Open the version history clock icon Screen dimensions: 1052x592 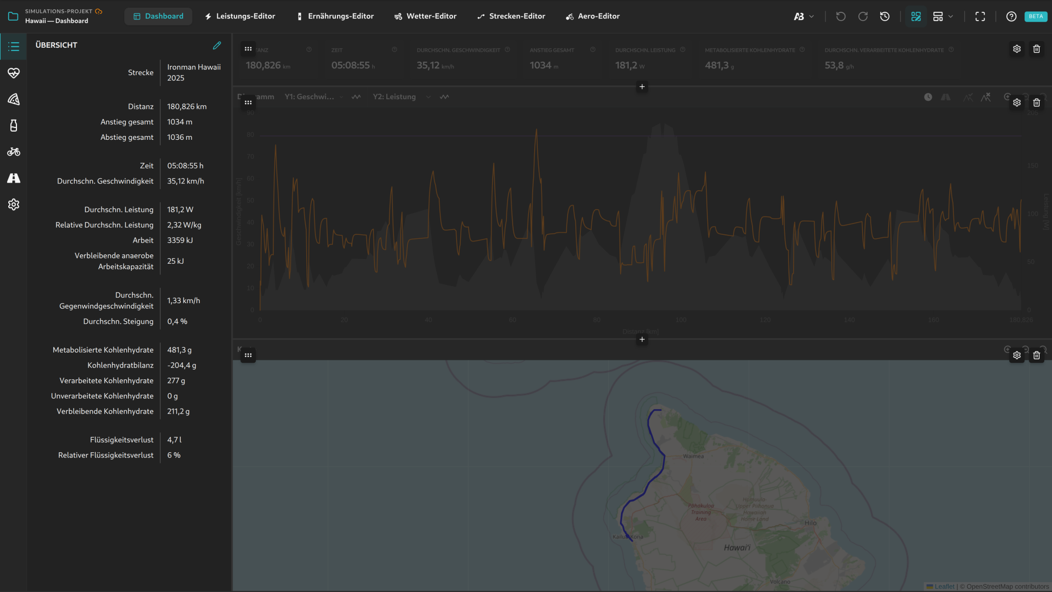pos(885,16)
